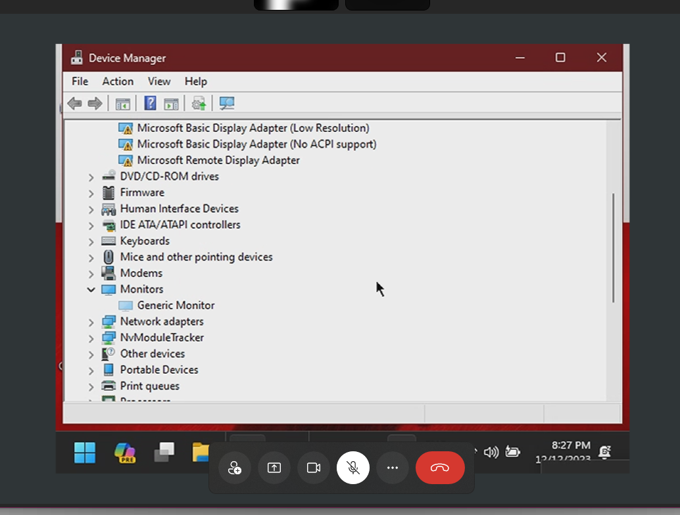This screenshot has height=515, width=680.
Task: Expand the Keyboards category
Action: [x=91, y=241]
